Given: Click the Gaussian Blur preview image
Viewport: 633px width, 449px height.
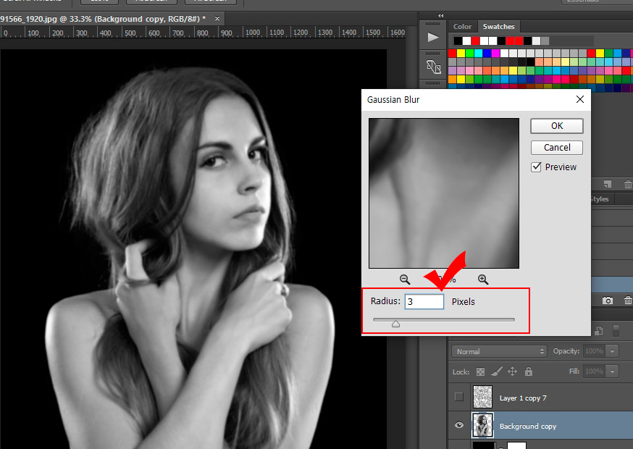Looking at the screenshot, I should [x=444, y=193].
